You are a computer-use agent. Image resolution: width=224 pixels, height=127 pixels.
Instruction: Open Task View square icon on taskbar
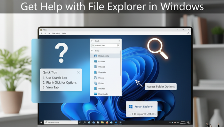pyautogui.click(x=80, y=123)
